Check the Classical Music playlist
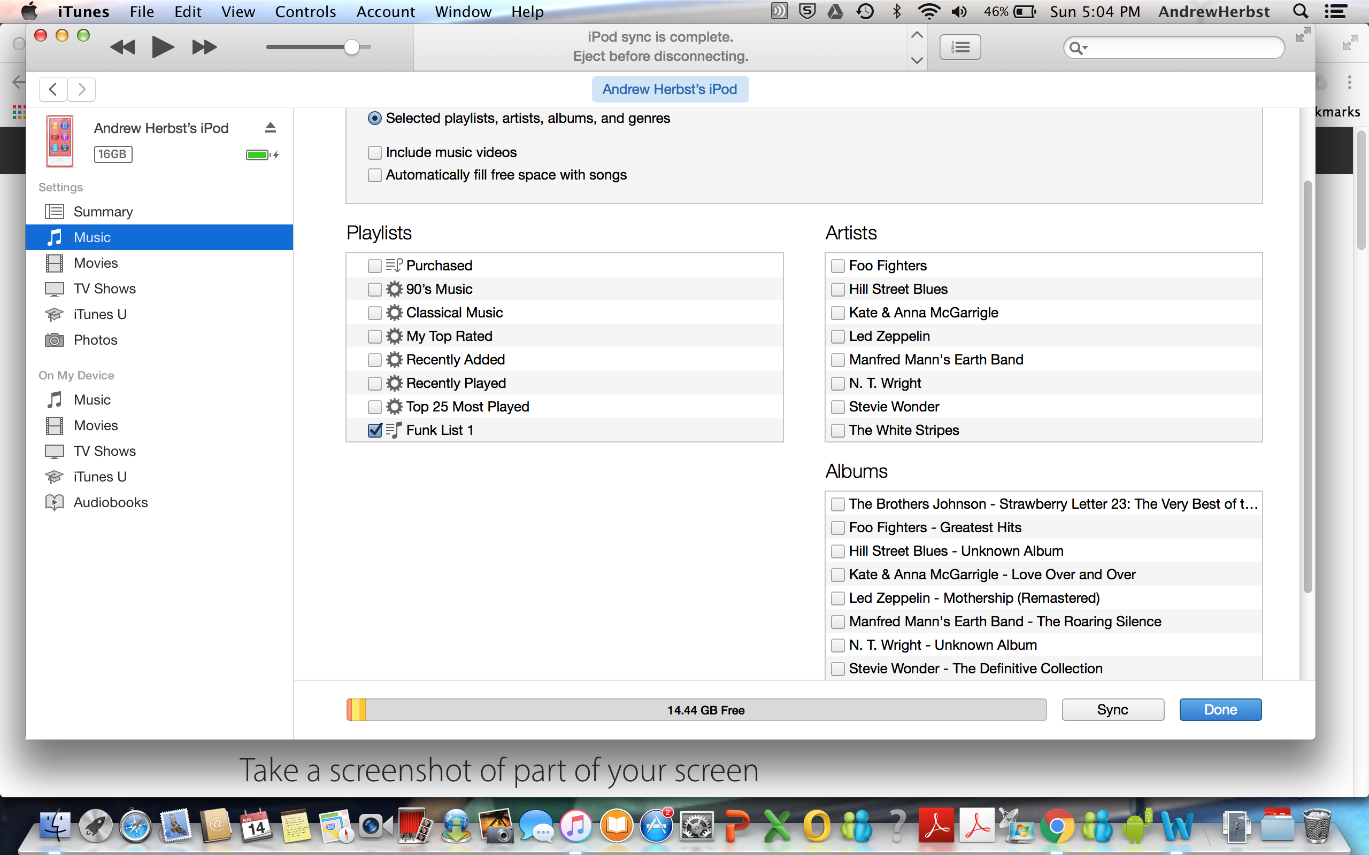 click(374, 313)
